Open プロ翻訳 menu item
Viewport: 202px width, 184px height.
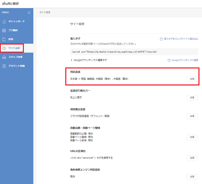[17, 30]
